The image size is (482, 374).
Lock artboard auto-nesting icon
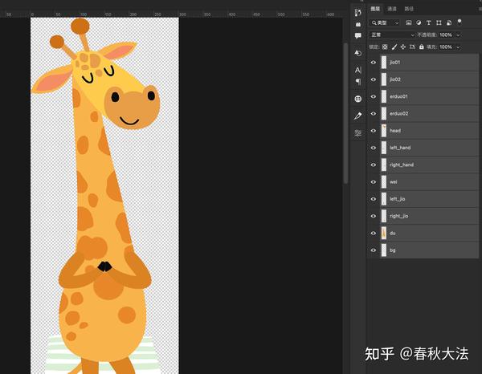point(412,47)
